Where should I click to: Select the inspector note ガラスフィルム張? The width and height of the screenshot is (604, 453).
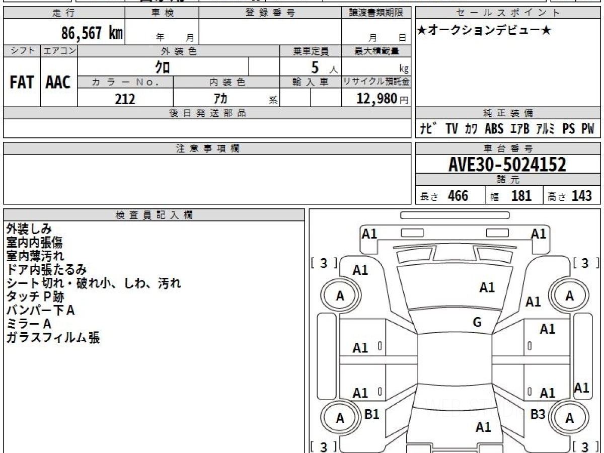pyautogui.click(x=53, y=338)
